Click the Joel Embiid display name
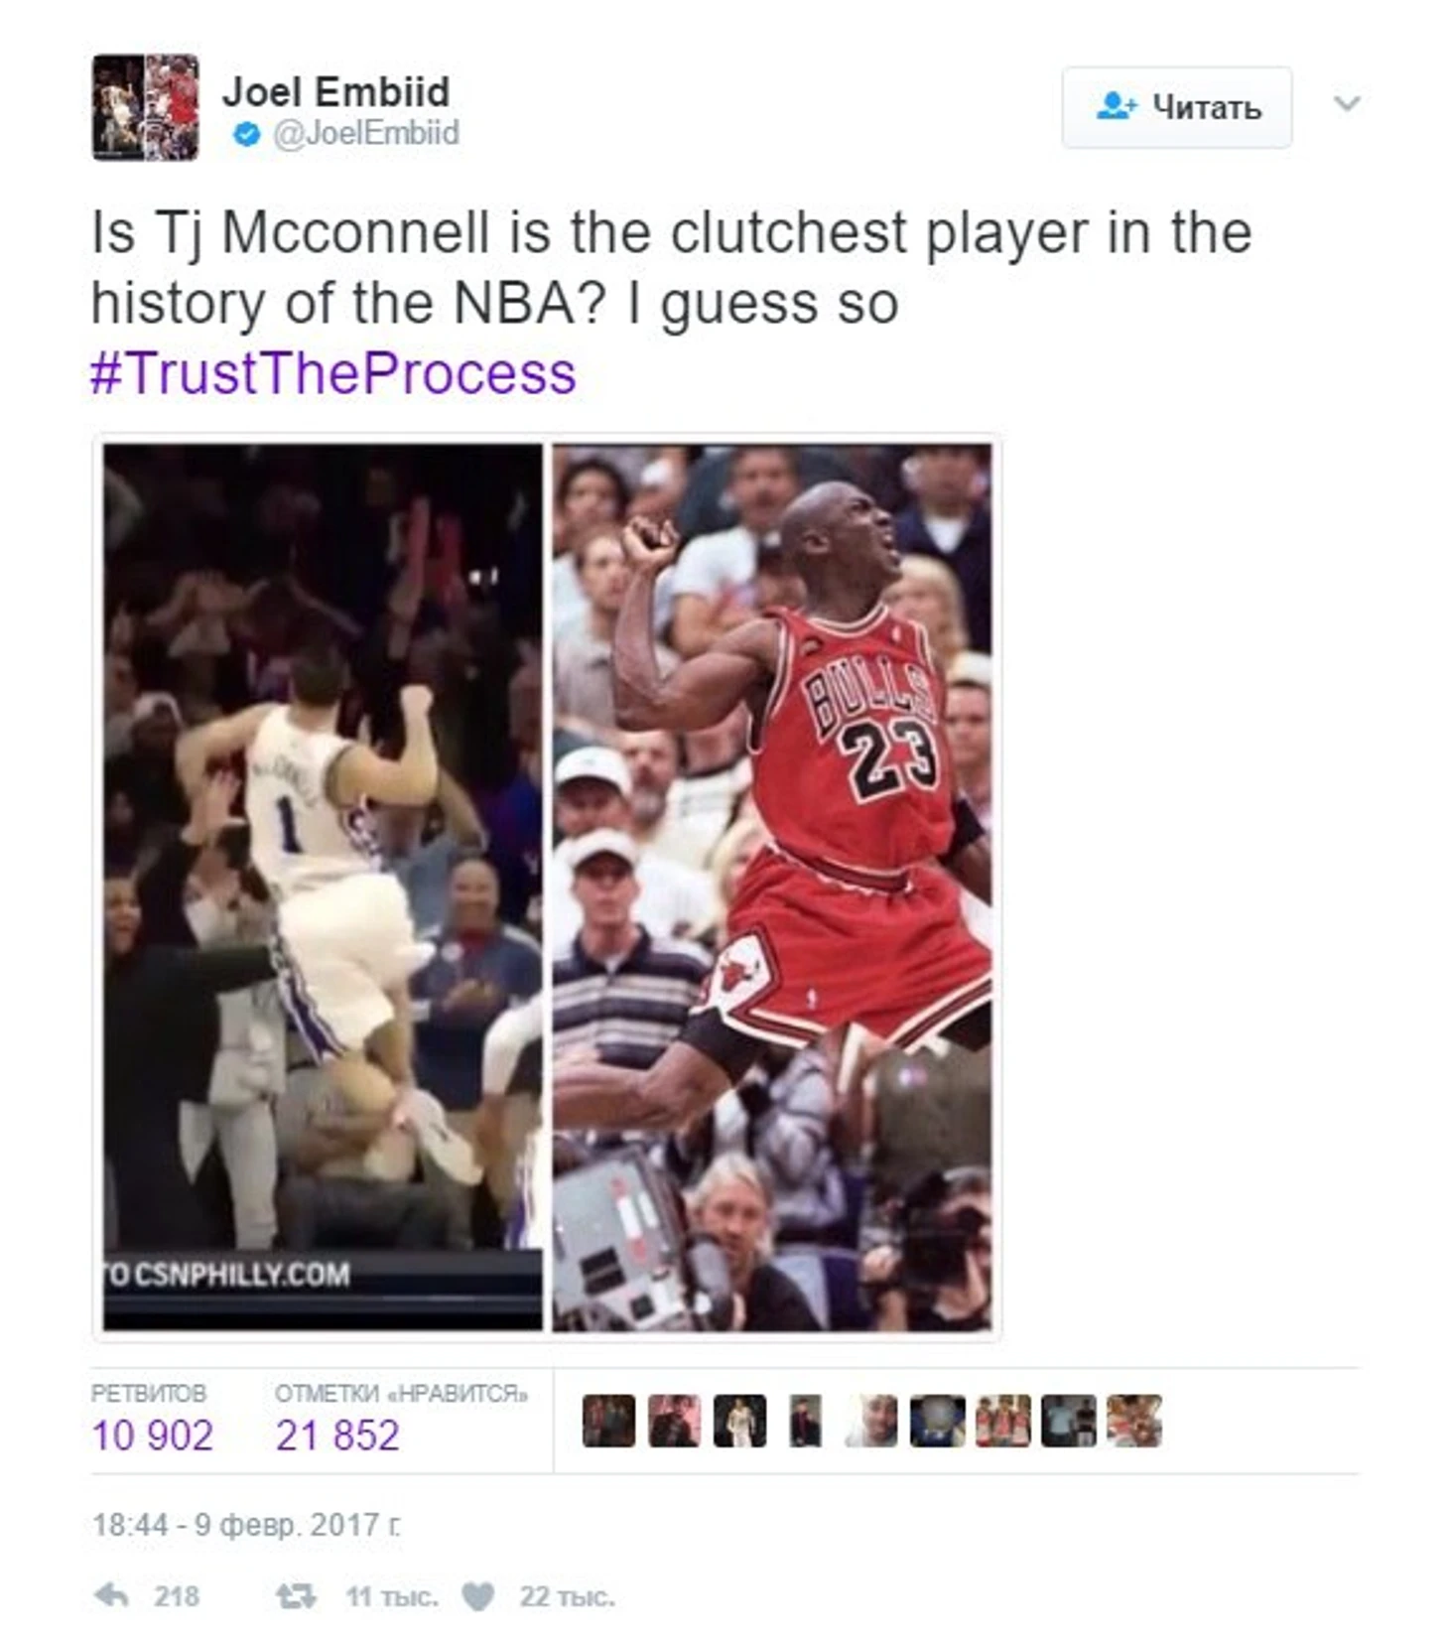Screen dimensions: 1449x1641 (335, 91)
